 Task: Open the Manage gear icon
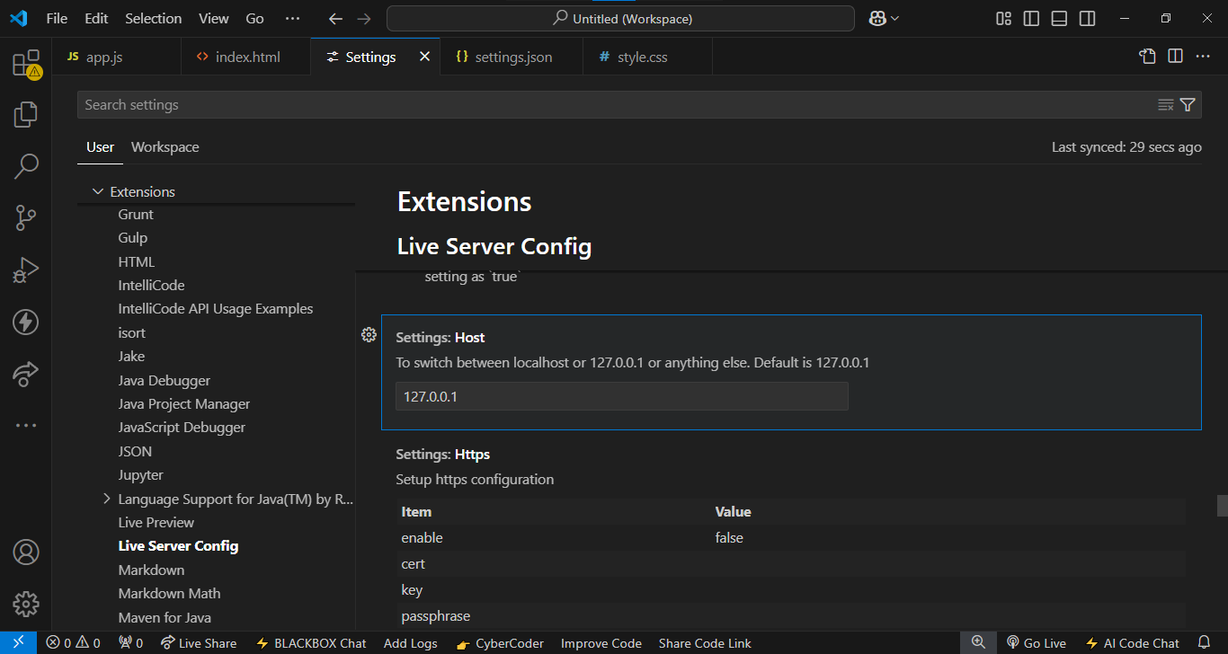(26, 603)
